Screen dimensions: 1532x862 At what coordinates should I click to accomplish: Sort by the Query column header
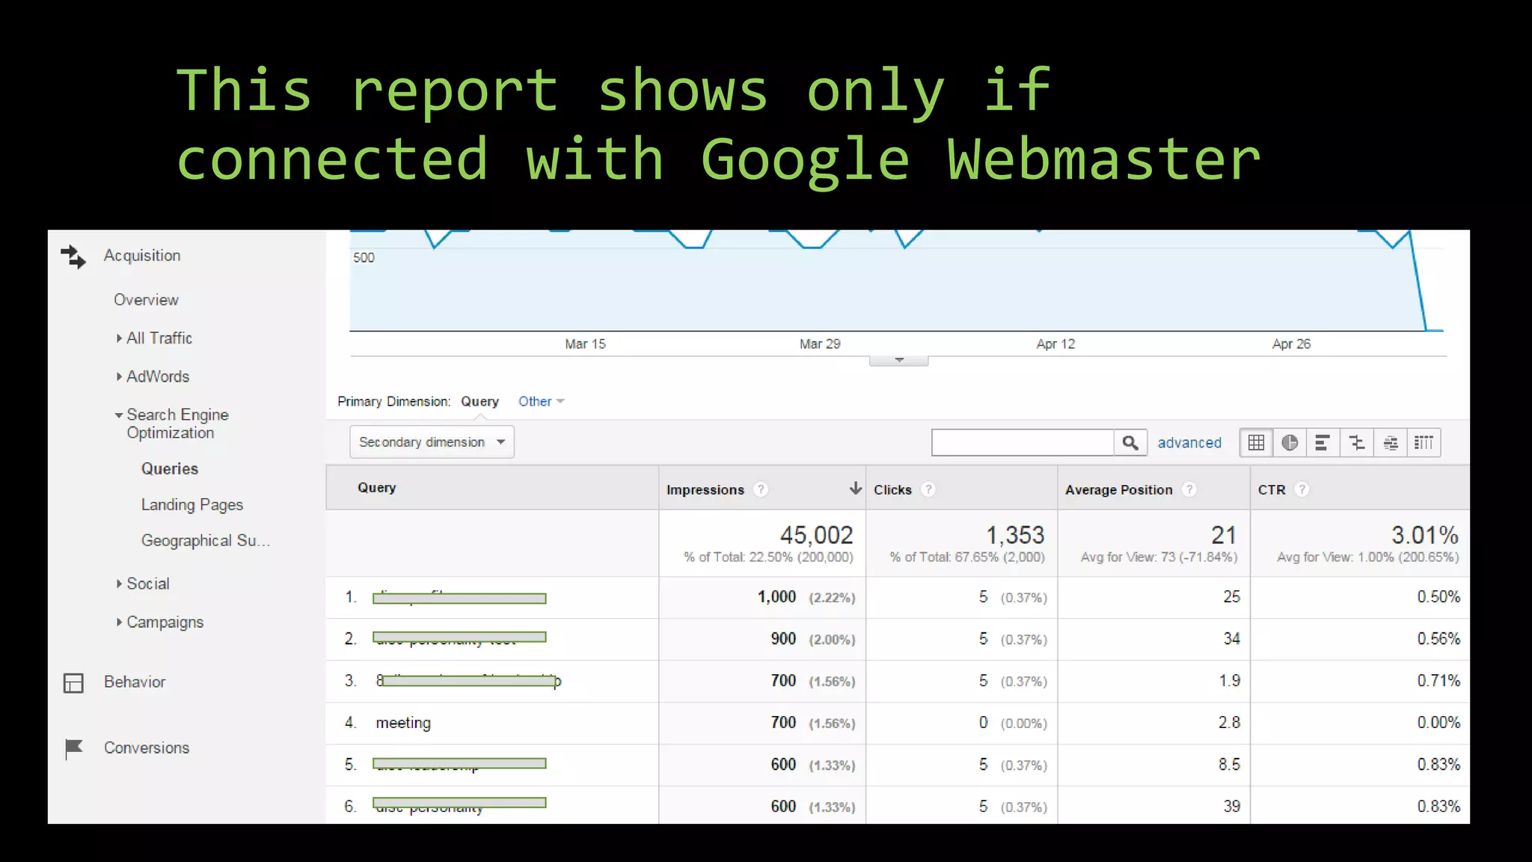[x=377, y=488]
